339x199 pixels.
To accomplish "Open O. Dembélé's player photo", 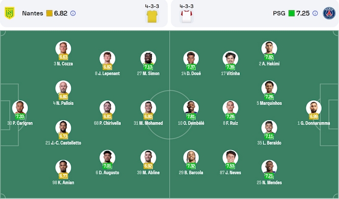I will [x=191, y=108].
